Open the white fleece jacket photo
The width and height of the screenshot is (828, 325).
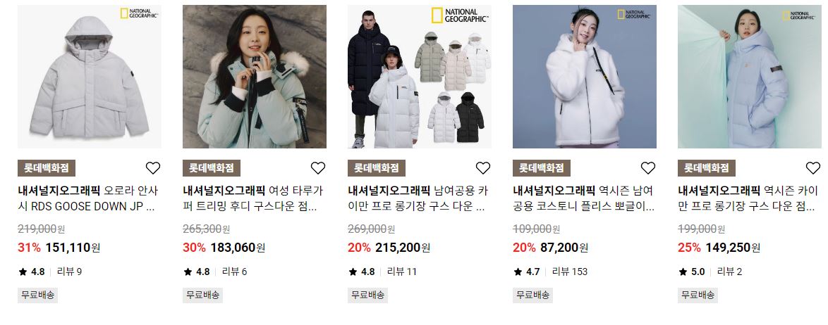click(x=585, y=77)
